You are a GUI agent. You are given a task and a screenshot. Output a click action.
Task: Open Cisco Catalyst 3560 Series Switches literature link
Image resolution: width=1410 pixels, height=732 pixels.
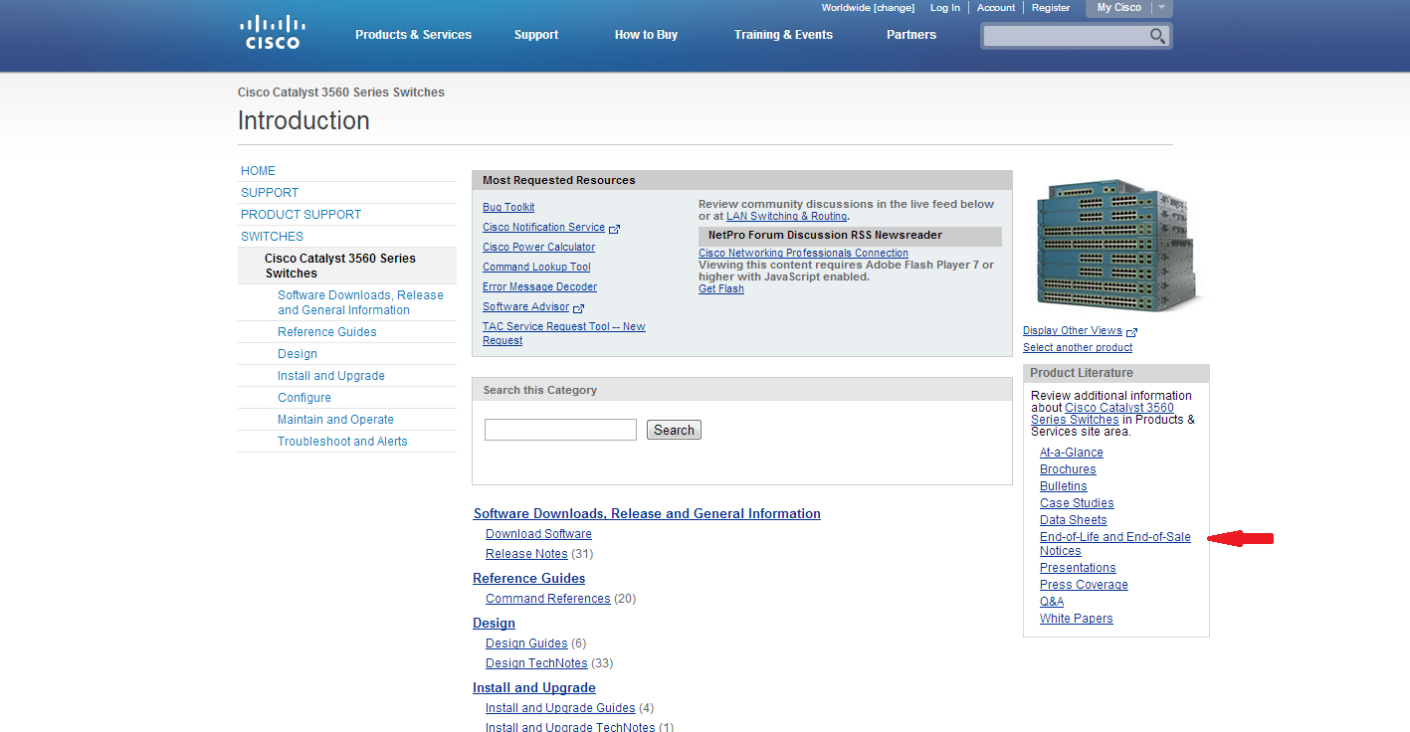(x=1103, y=414)
